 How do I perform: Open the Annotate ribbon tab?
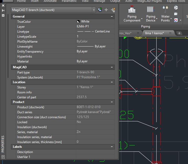50,1
